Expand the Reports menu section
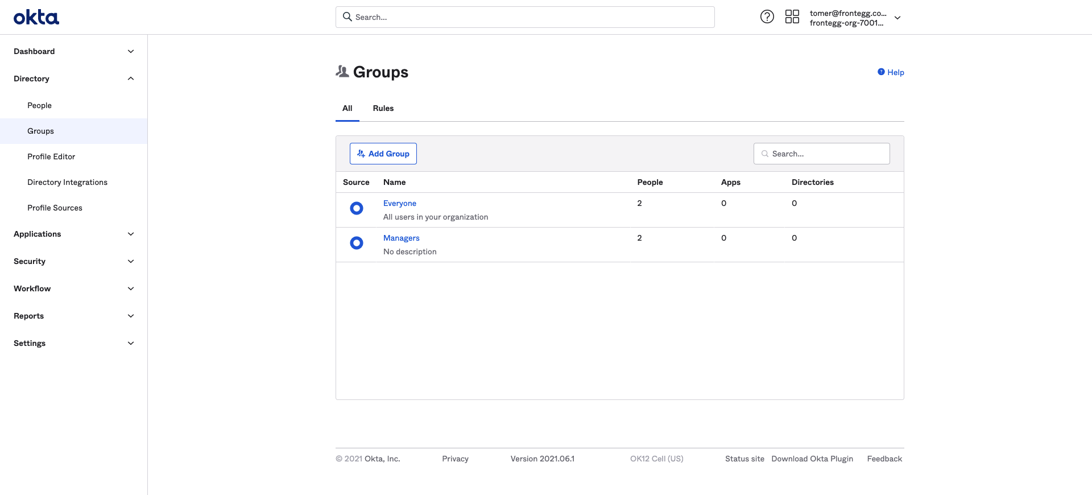The image size is (1092, 495). click(73, 316)
